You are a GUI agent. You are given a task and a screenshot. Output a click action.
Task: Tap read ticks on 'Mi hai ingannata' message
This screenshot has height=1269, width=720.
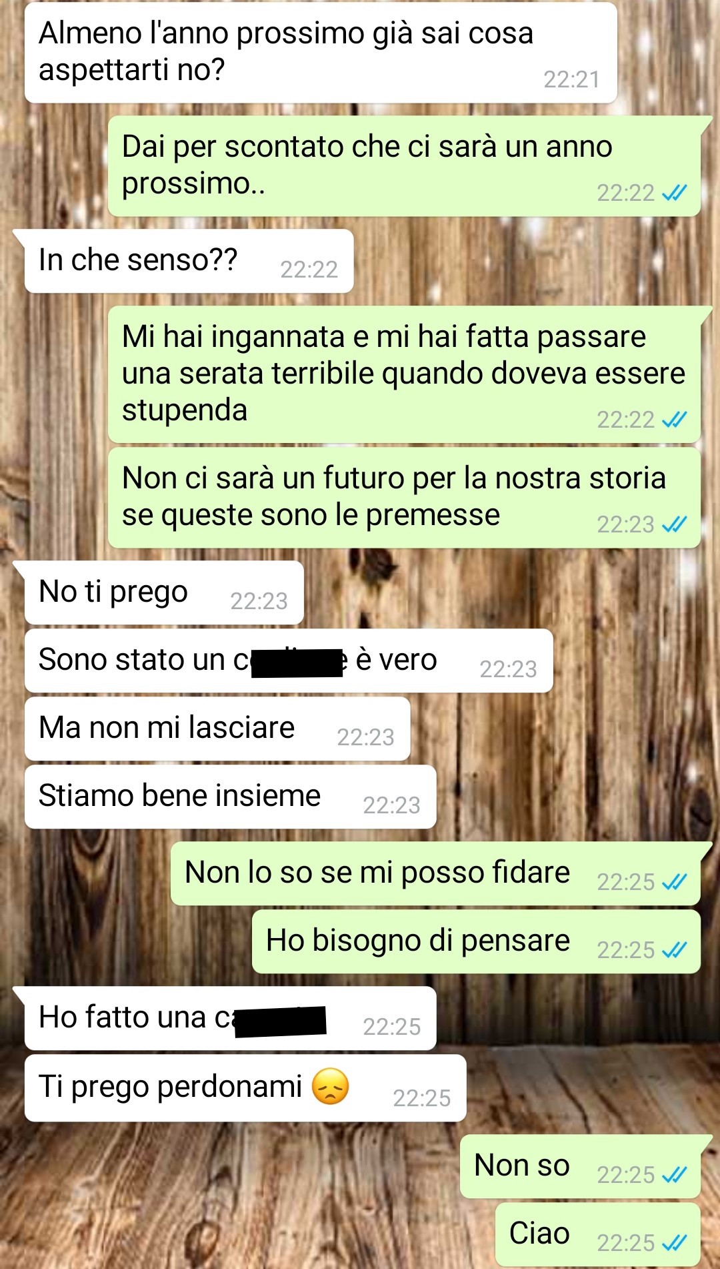tap(675, 420)
